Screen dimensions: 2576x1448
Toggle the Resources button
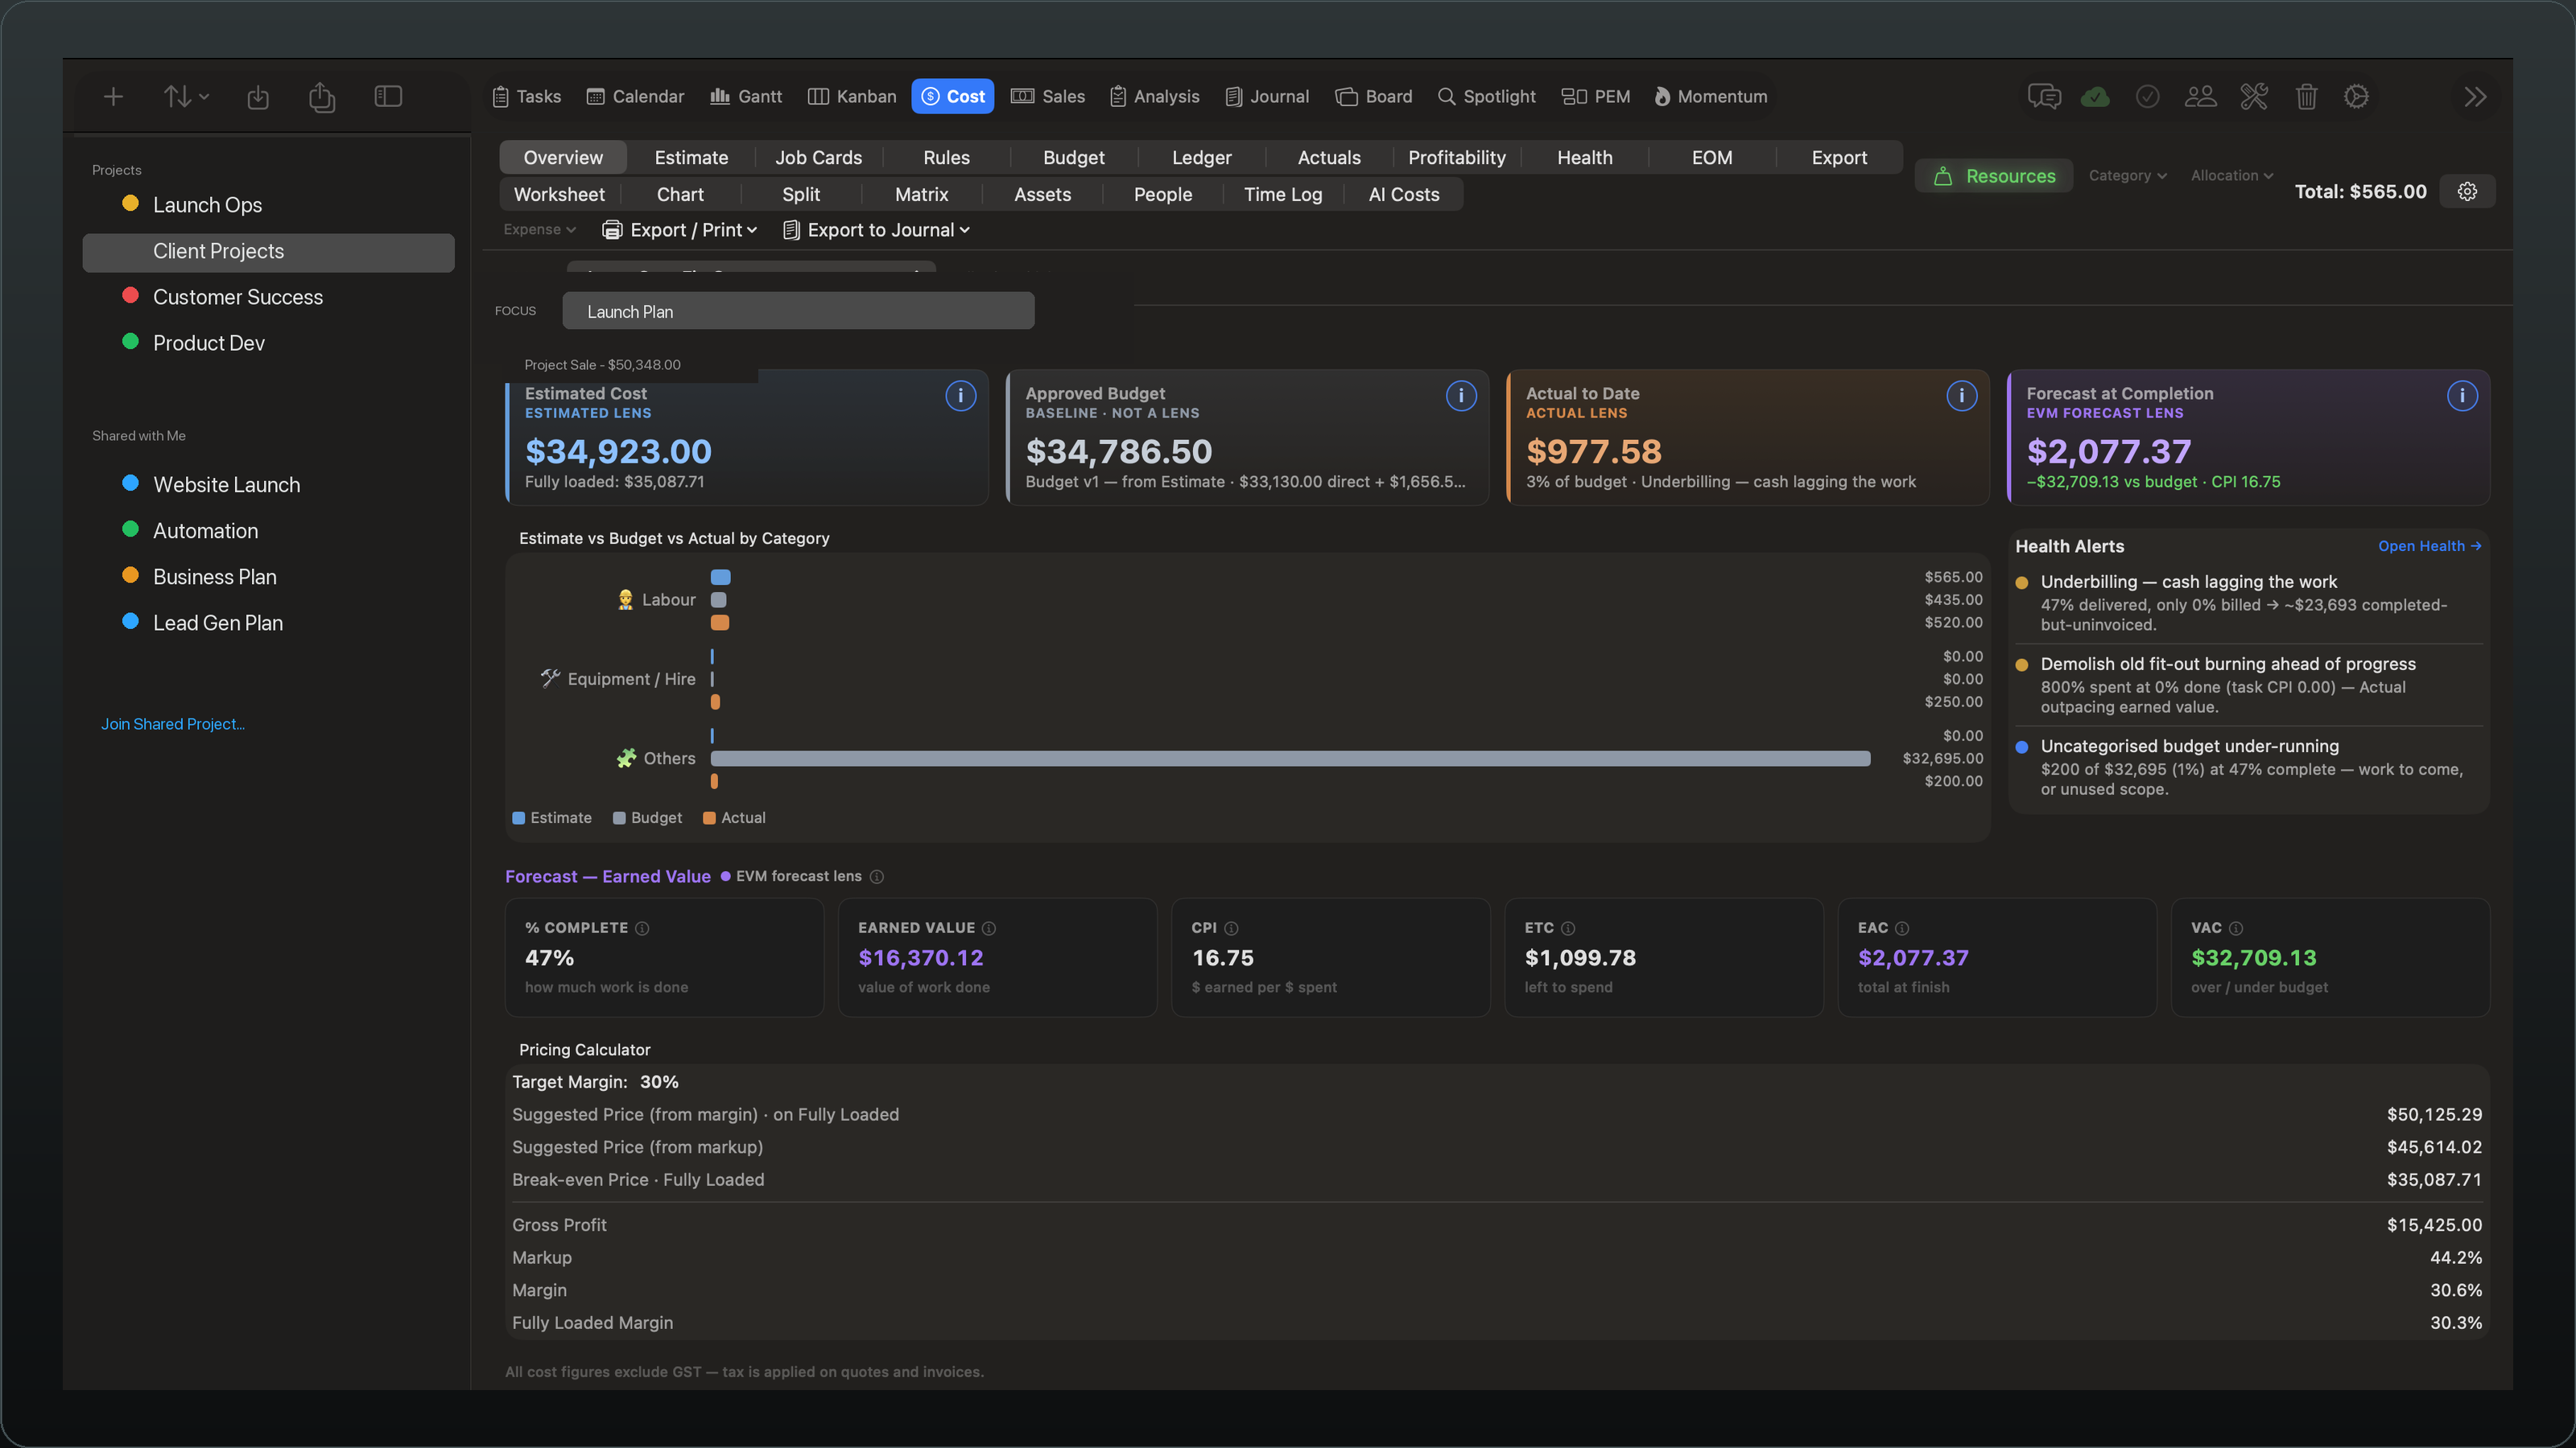tap(1994, 176)
